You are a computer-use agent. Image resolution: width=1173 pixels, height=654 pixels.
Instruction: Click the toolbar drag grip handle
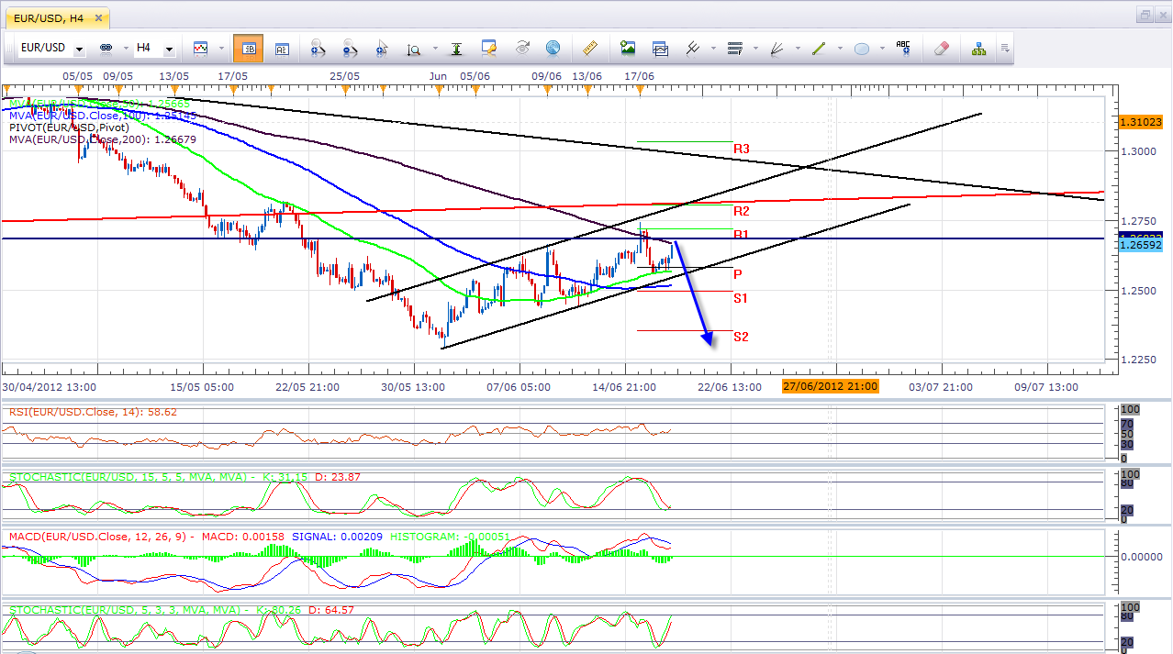click(10, 48)
